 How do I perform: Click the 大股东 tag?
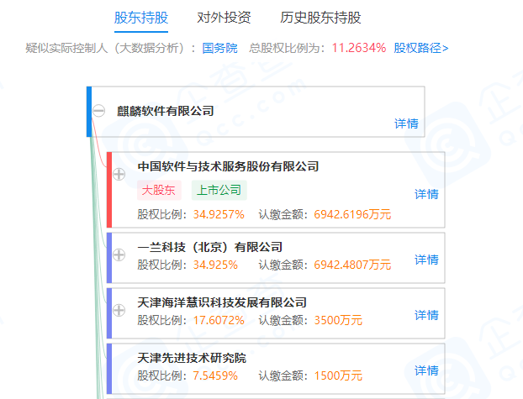coord(159,191)
